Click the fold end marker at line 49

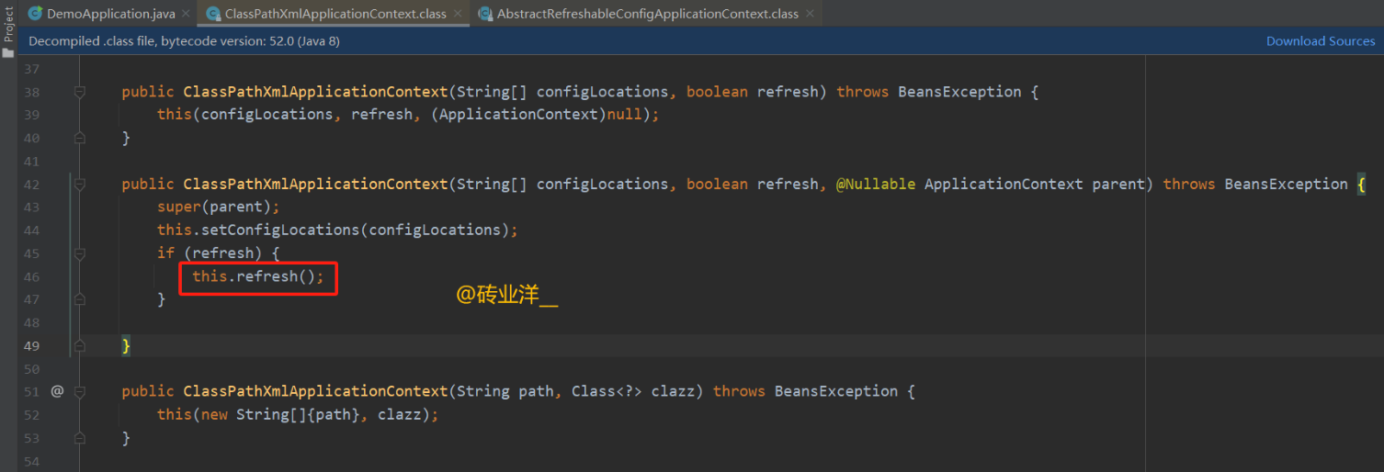point(80,345)
